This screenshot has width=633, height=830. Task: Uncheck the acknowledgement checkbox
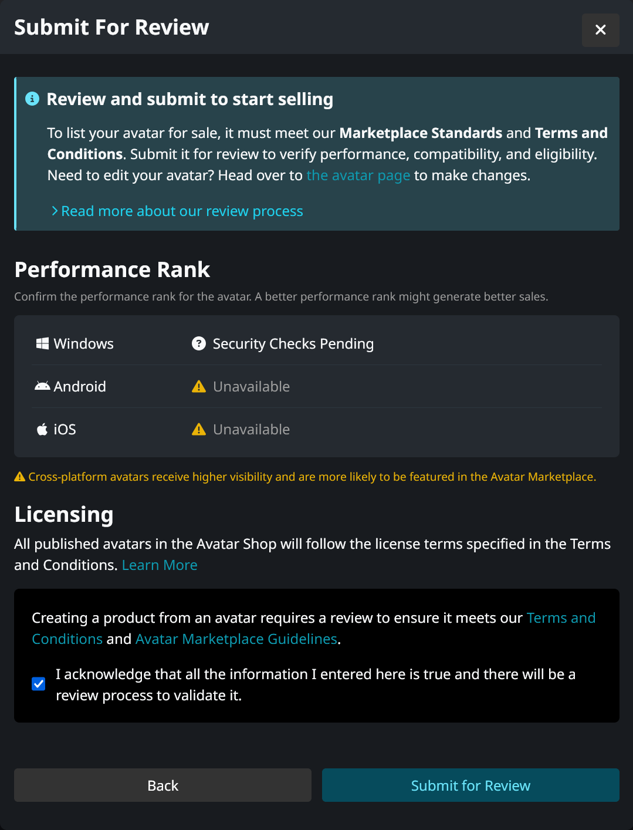39,684
